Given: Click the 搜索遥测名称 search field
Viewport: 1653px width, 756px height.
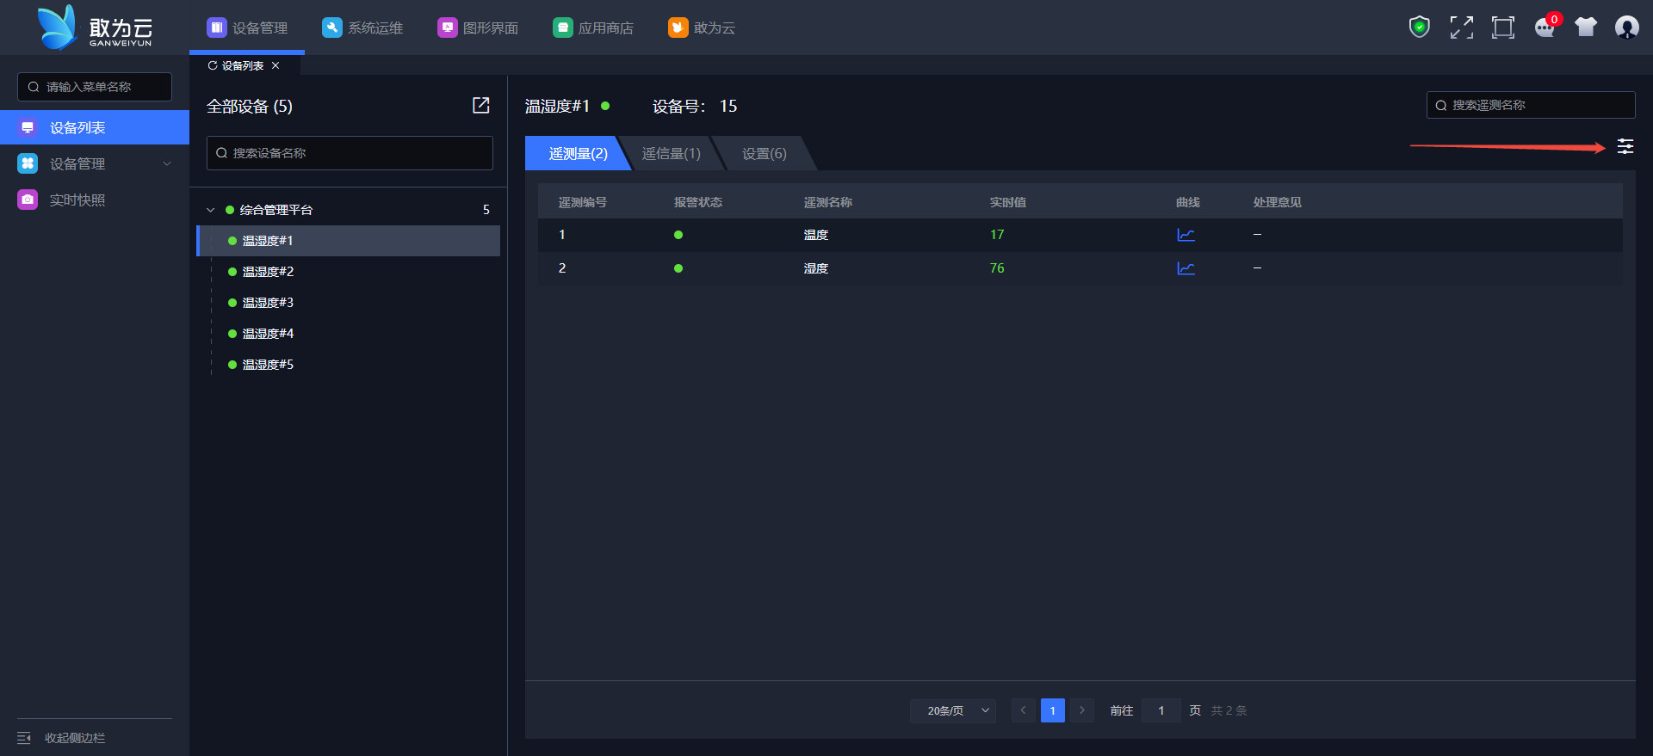Looking at the screenshot, I should (1531, 105).
